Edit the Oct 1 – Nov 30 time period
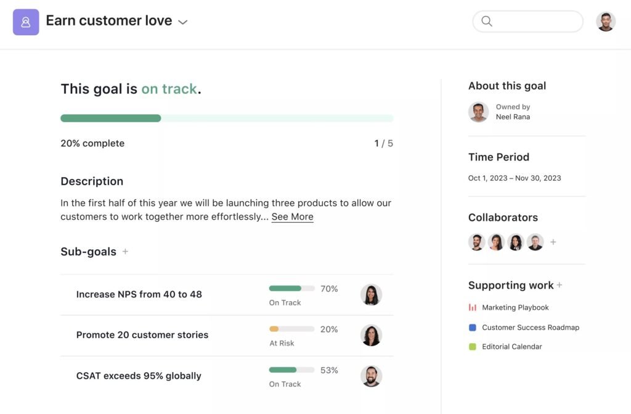The image size is (631, 414). (x=515, y=178)
